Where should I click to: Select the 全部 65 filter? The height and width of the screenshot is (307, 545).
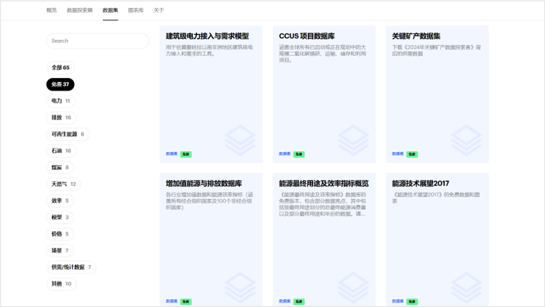pyautogui.click(x=61, y=68)
